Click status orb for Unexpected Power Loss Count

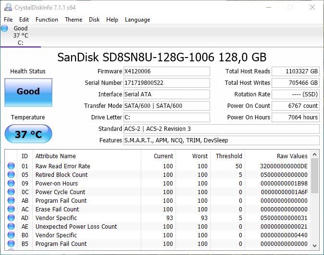(x=11, y=227)
